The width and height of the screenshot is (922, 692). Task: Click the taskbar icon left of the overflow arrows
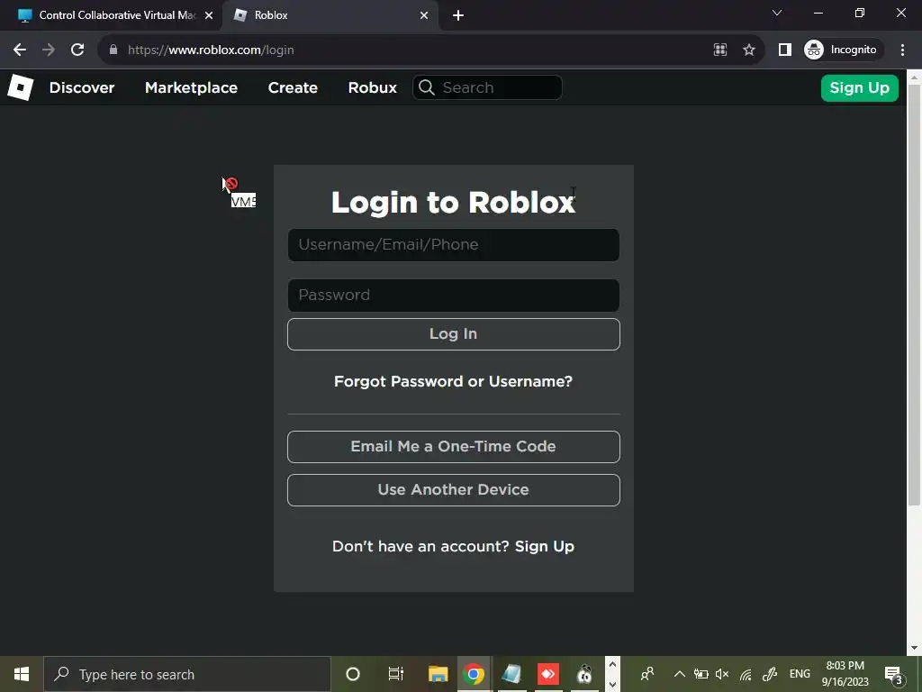[x=584, y=674]
